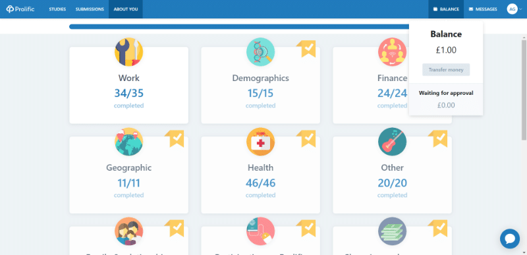527x255 pixels.
Task: Open the Finance category title
Action: point(392,78)
